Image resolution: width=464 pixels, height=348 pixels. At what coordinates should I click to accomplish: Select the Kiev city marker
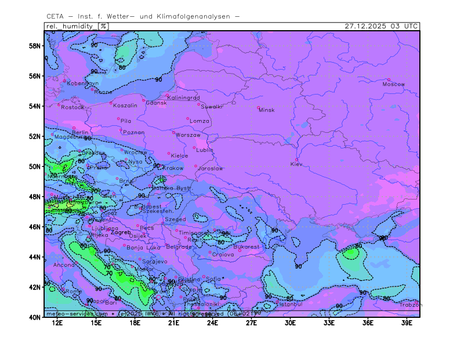(x=297, y=159)
